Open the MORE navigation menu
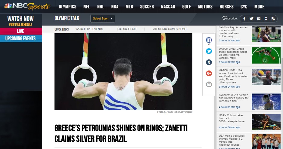The width and height of the screenshot is (283, 149). 259,7
